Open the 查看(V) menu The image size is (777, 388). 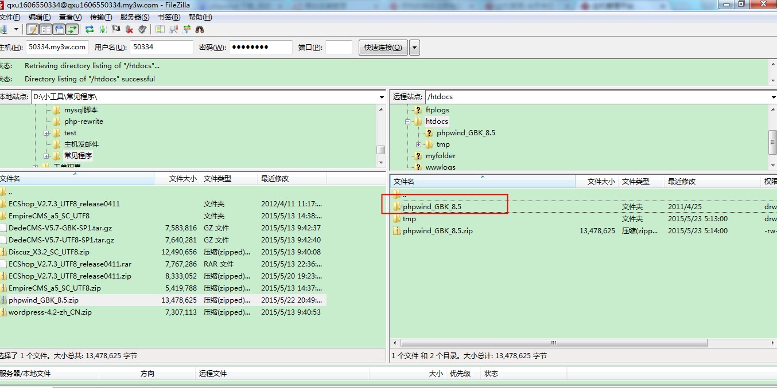tap(70, 17)
